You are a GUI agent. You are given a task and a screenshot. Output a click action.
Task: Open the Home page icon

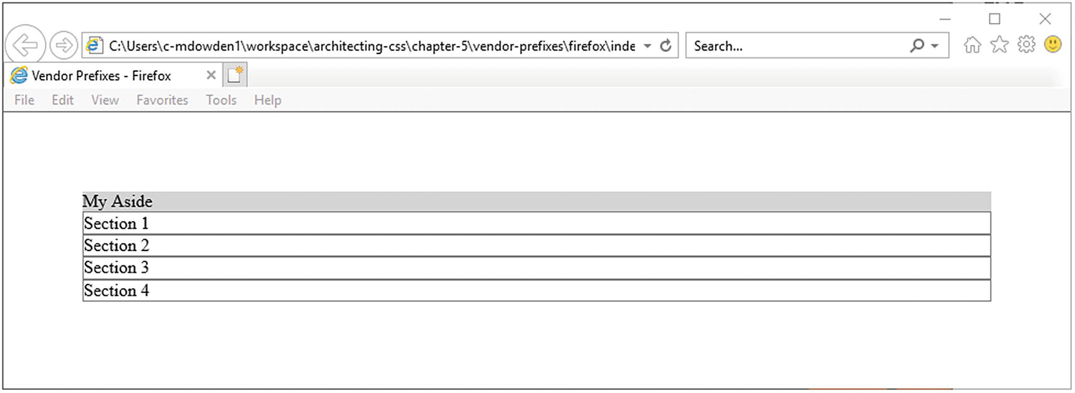(972, 45)
